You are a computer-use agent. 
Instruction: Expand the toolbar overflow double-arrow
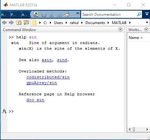[78, 13]
